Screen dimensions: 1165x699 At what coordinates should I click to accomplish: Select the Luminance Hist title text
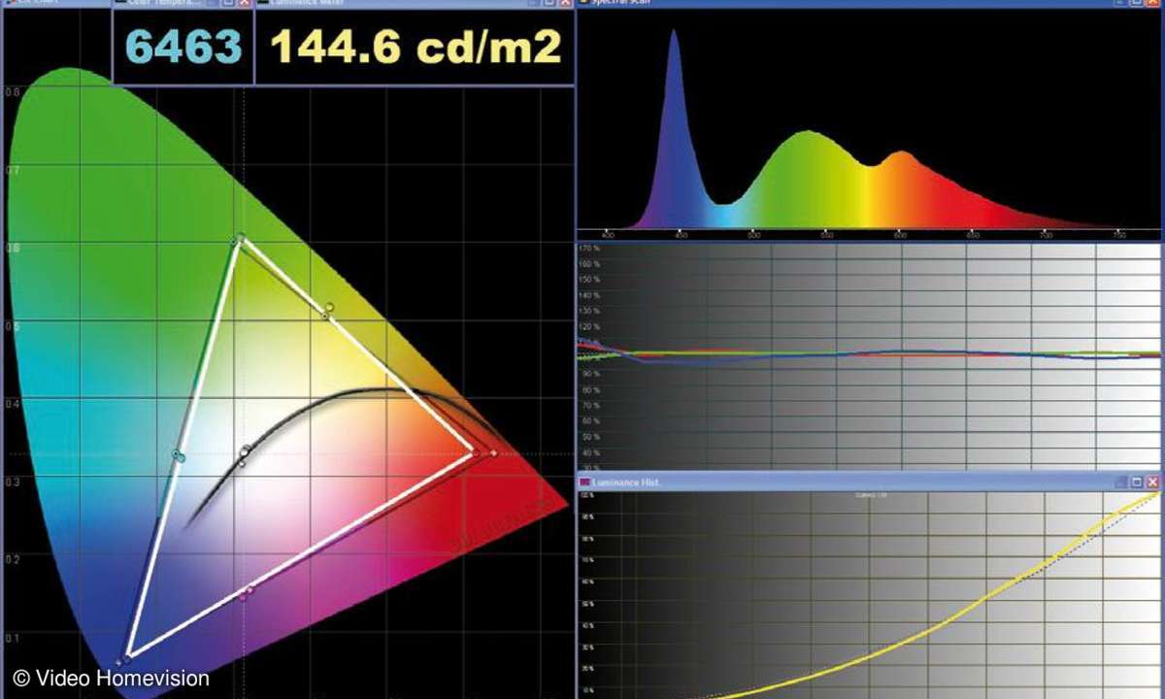coord(627,482)
